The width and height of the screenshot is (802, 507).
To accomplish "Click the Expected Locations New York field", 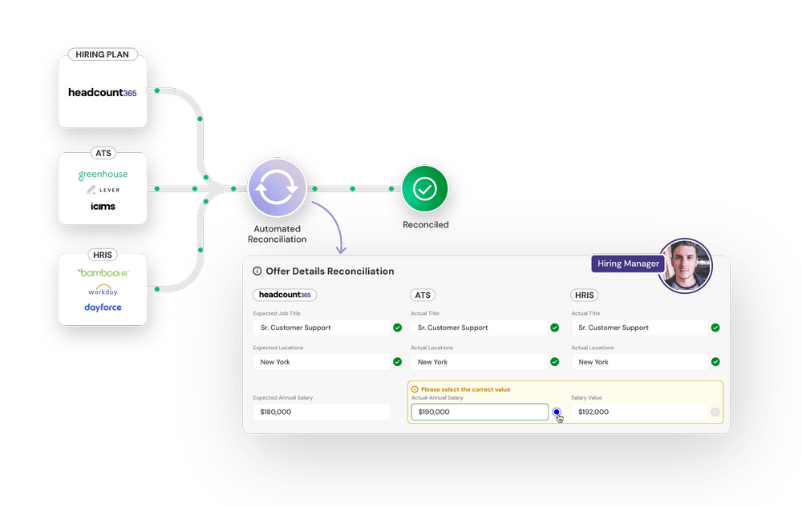I will pyautogui.click(x=322, y=362).
